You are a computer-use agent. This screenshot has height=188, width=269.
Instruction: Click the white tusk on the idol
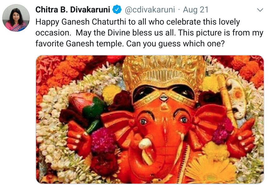(145, 143)
